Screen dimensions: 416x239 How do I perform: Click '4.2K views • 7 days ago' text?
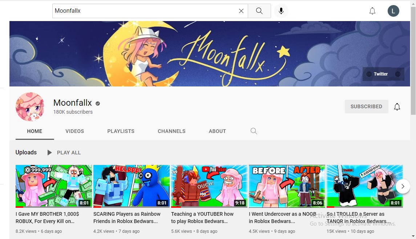[x=117, y=231]
